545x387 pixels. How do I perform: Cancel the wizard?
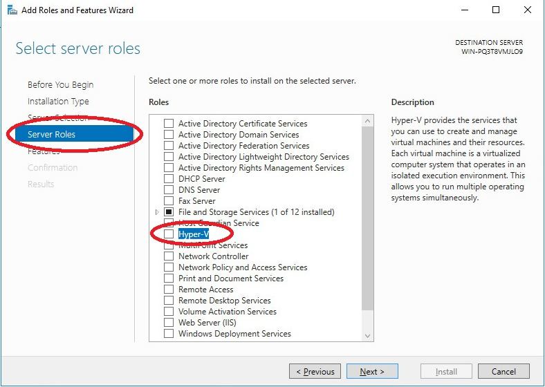(x=504, y=372)
